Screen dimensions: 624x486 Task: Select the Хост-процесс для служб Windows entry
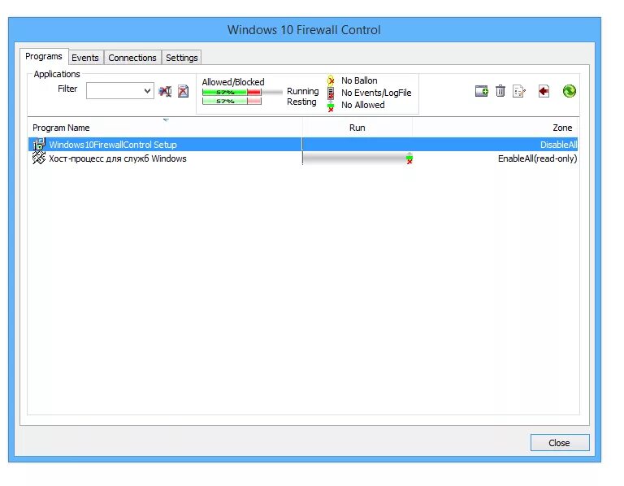coord(117,158)
